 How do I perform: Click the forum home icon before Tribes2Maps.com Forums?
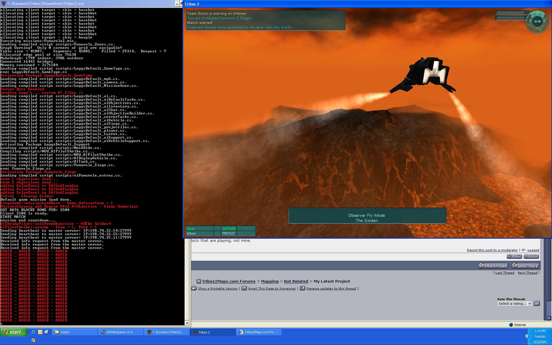198,281
